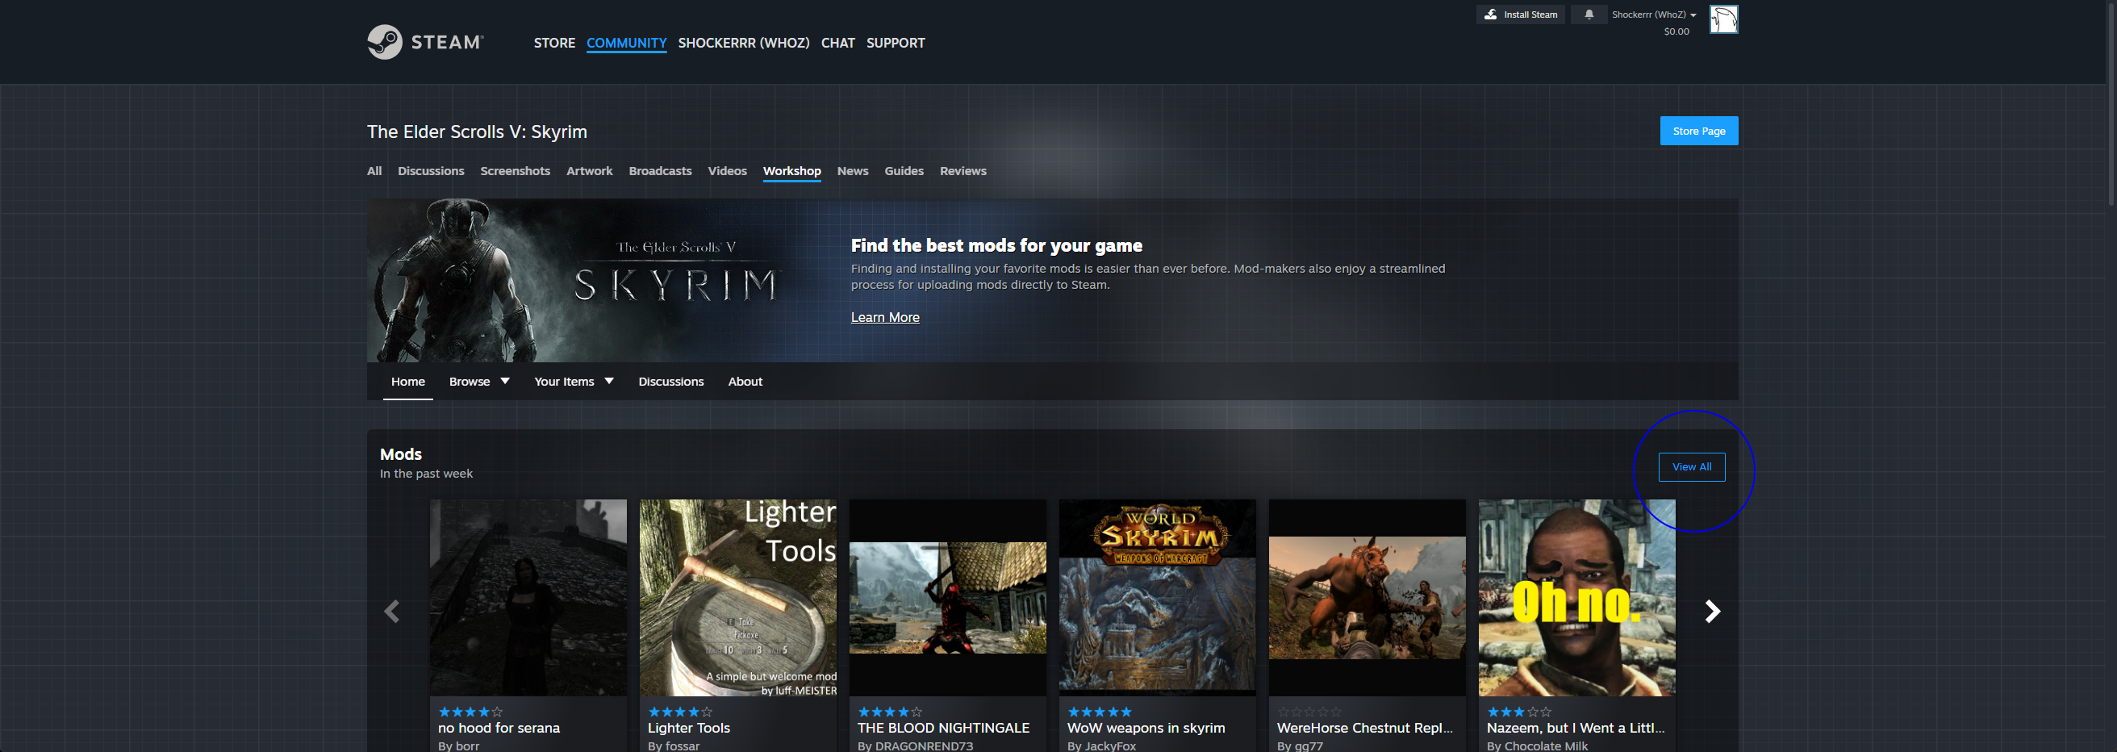Show next mods with right arrow
Screen dimensions: 2117x752
point(1713,612)
